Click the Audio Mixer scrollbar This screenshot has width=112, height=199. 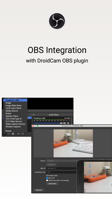point(71,121)
